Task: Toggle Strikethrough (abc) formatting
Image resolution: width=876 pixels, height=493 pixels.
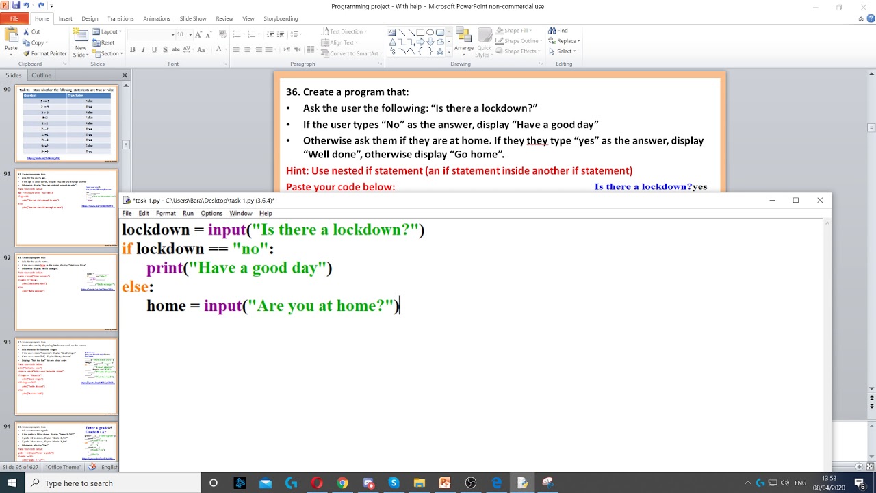Action: click(x=176, y=49)
